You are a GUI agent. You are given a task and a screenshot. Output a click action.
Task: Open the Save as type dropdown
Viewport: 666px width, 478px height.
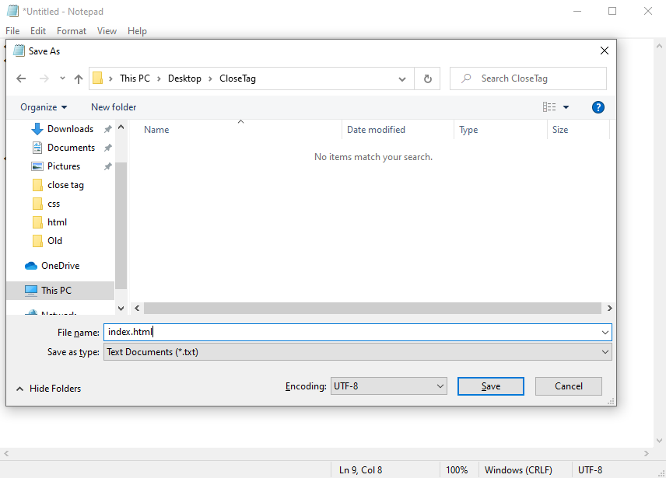point(358,352)
